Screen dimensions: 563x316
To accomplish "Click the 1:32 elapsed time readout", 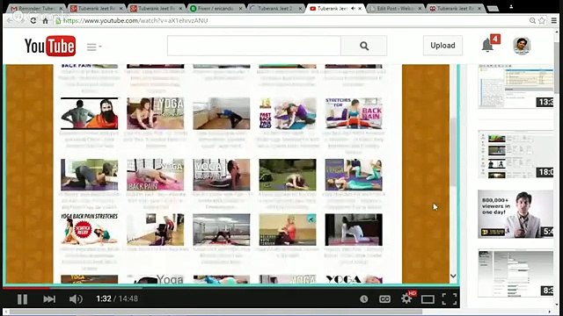I will [104, 298].
